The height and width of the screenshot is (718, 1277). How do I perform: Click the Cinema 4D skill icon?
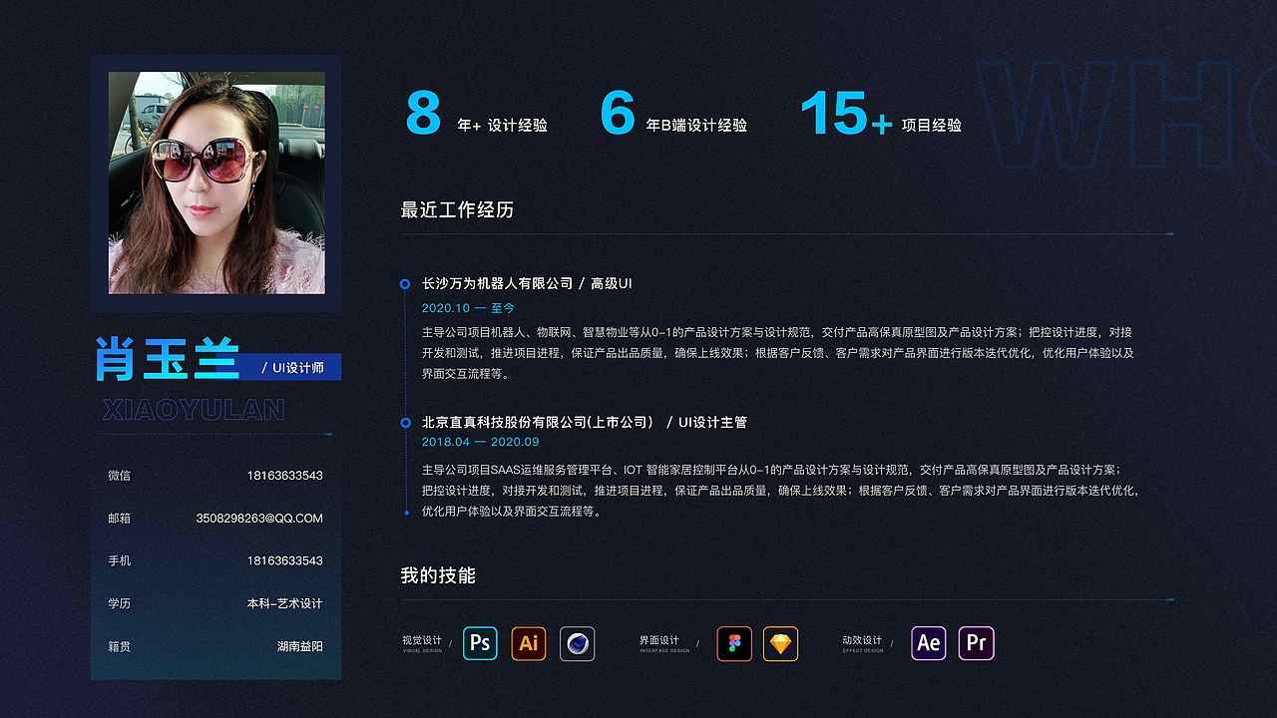tap(578, 643)
